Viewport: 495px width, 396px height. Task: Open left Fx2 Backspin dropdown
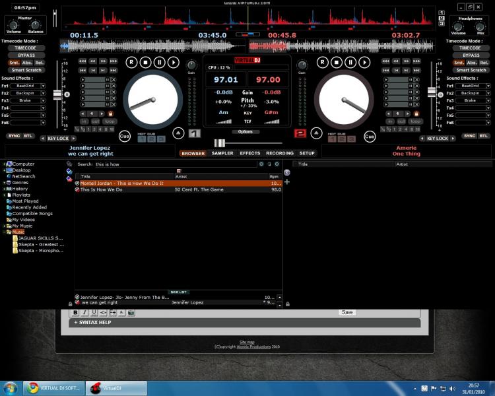coord(44,93)
